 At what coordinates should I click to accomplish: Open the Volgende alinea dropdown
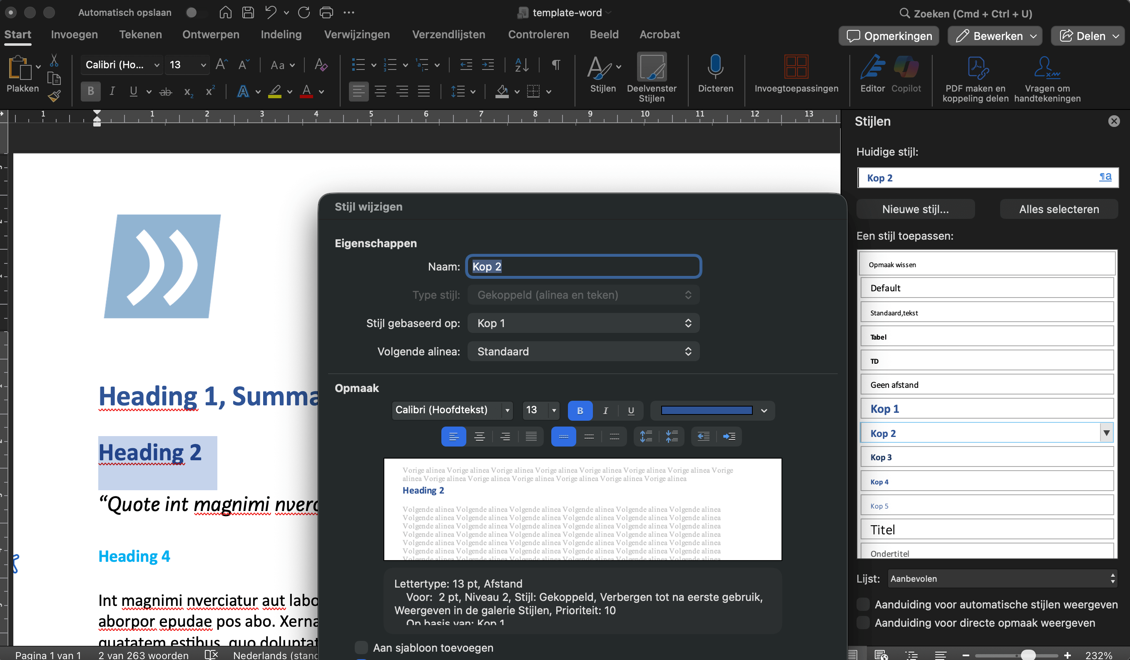[583, 351]
